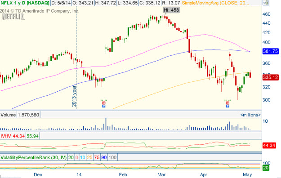Click the green IVHV value '55.94'
Image resolution: width=281 pixels, height=178 pixels.
32,136
